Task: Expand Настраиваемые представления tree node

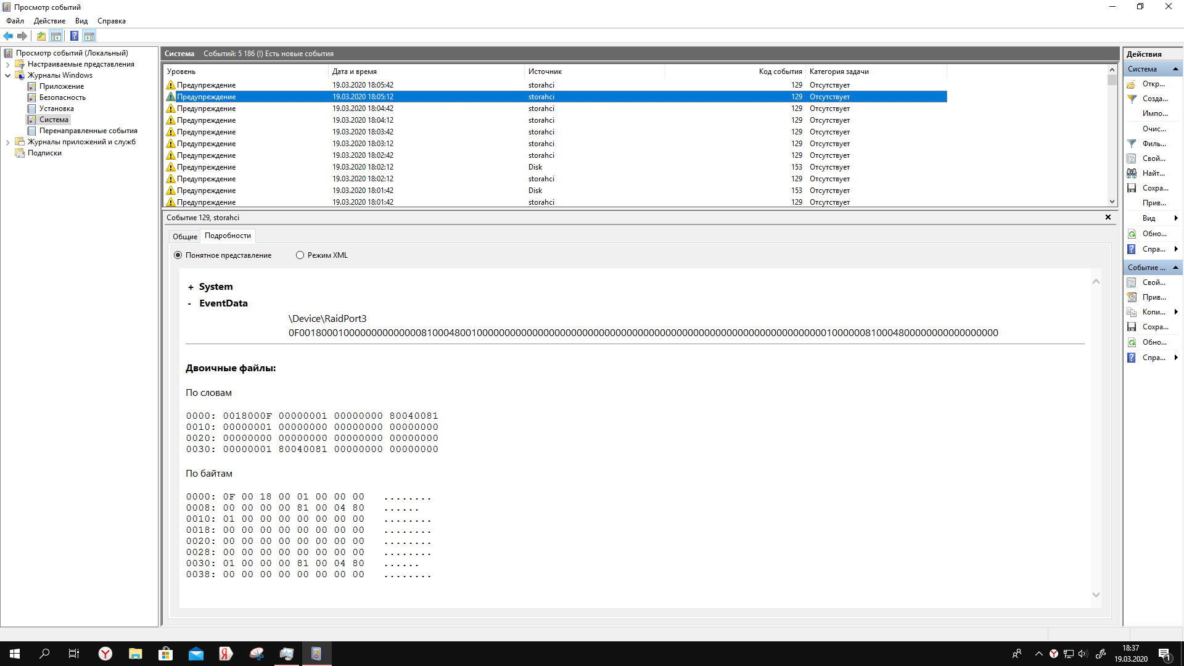Action: [7, 64]
